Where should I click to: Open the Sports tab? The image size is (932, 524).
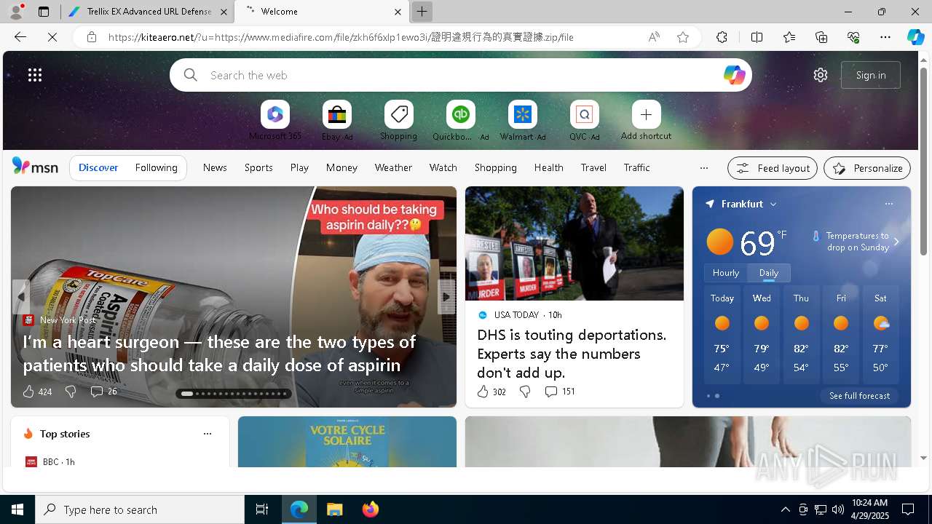click(258, 167)
